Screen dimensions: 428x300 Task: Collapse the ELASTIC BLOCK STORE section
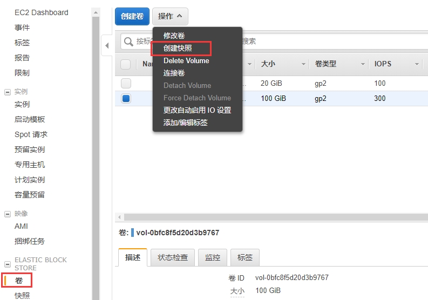(x=8, y=264)
